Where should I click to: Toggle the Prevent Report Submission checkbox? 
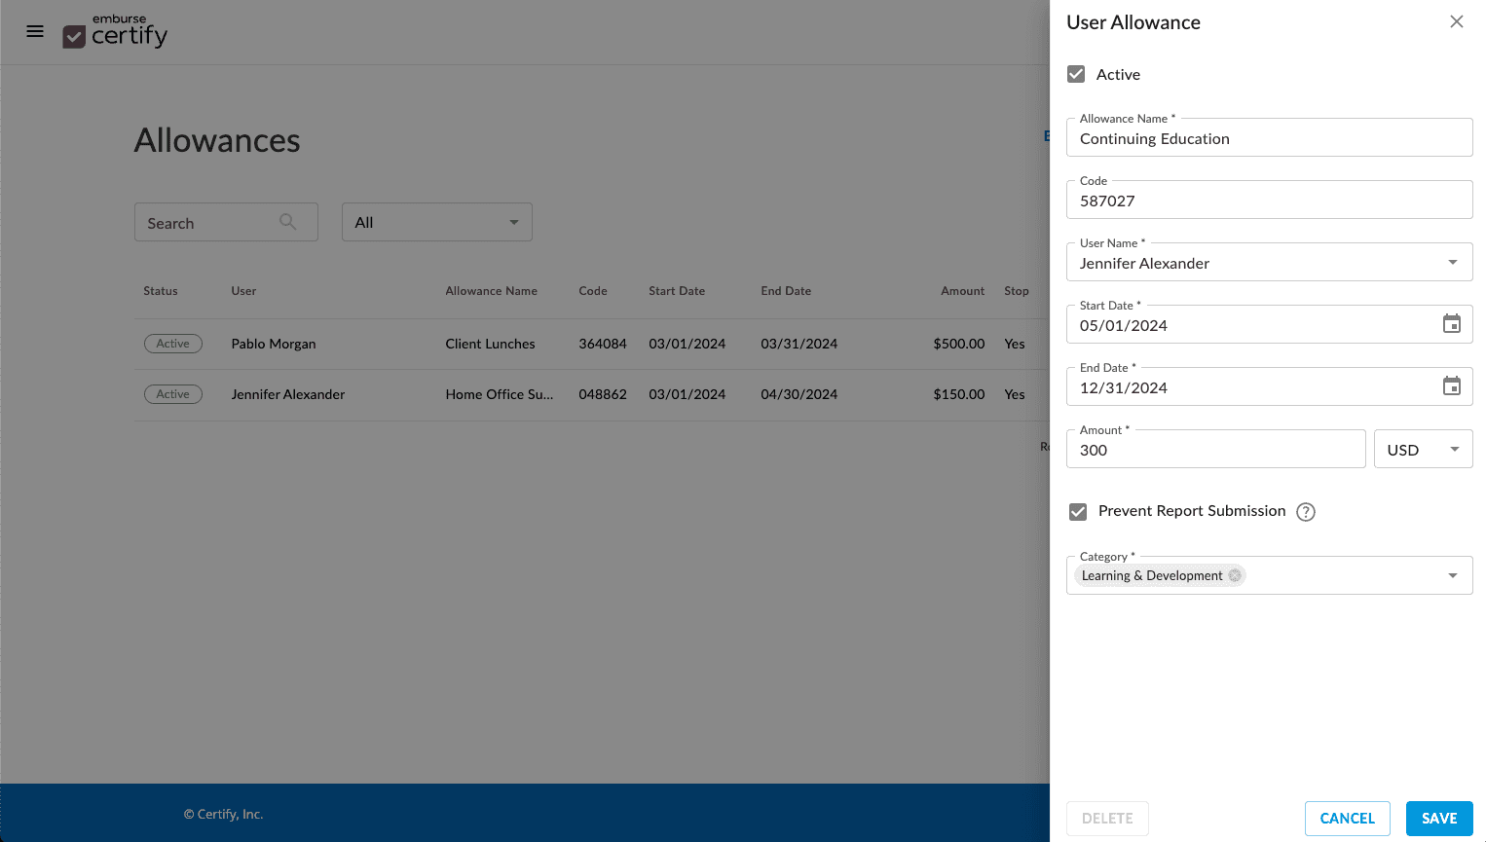[1078, 512]
